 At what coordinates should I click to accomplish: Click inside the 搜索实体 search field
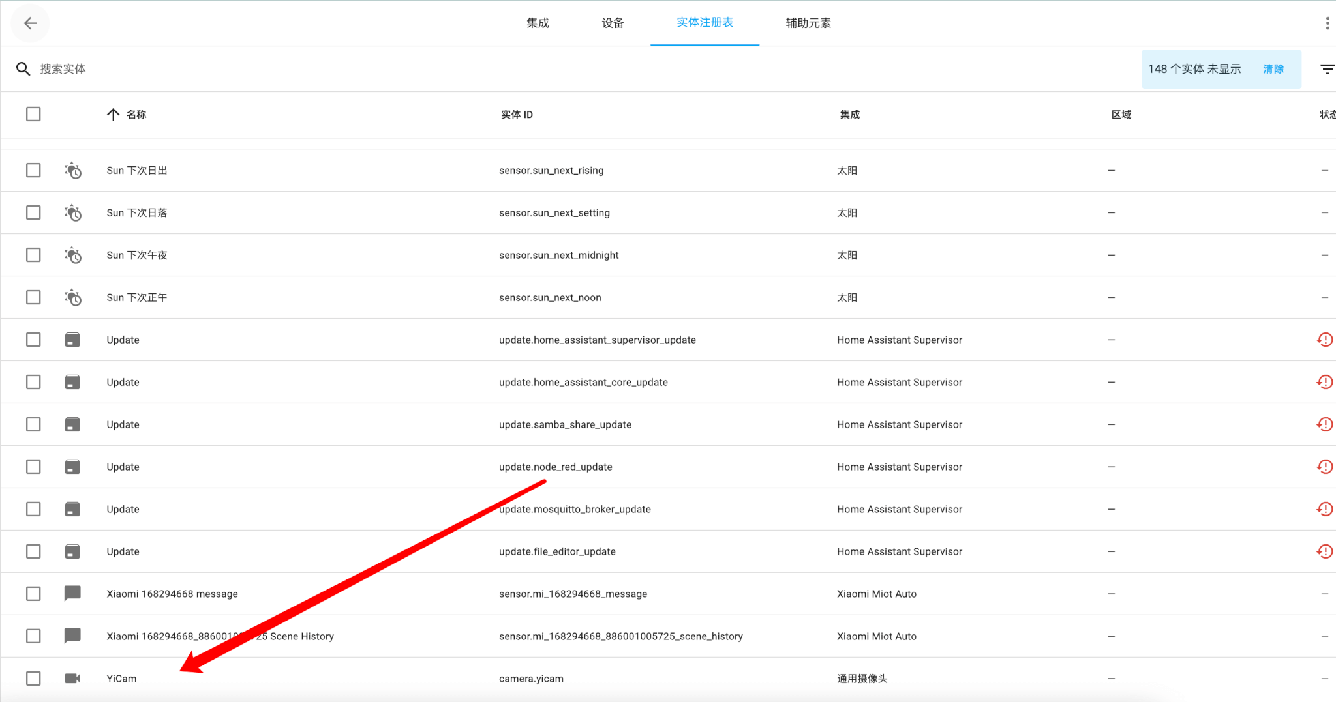pyautogui.click(x=130, y=68)
